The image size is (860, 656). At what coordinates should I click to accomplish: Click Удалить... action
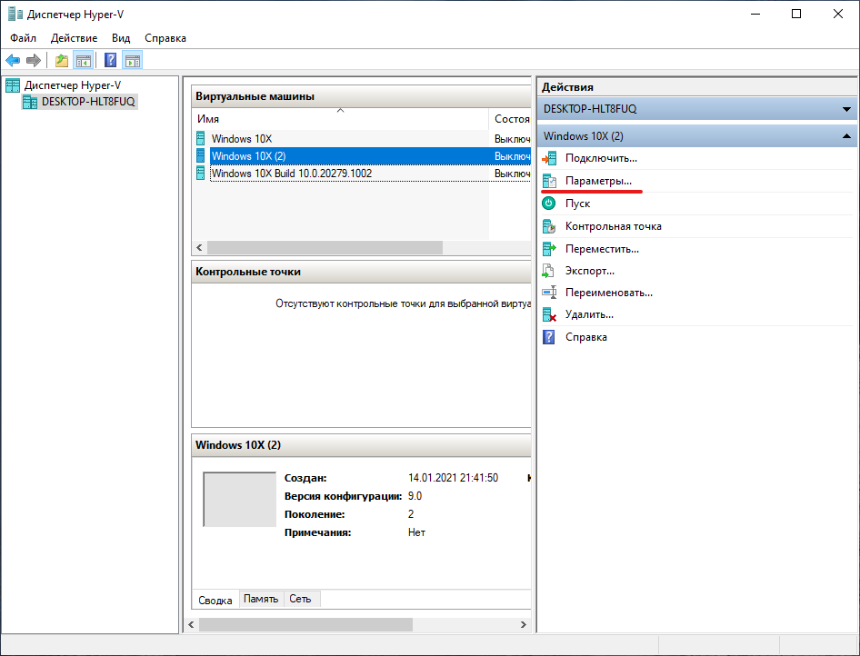[589, 314]
